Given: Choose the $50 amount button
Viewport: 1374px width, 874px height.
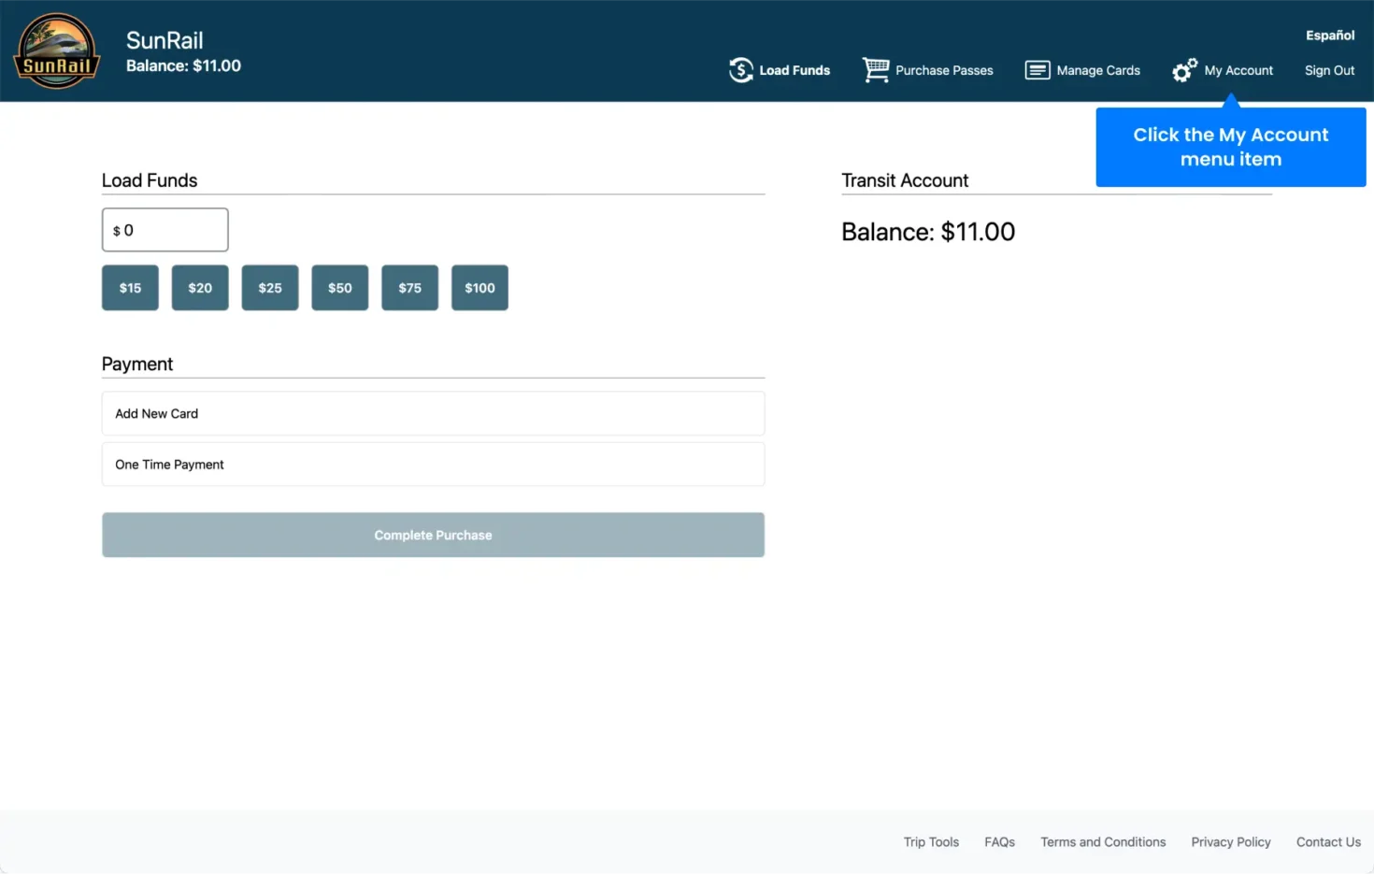Looking at the screenshot, I should [x=340, y=288].
